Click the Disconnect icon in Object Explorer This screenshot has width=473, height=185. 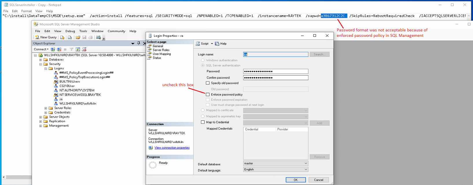tap(59, 49)
